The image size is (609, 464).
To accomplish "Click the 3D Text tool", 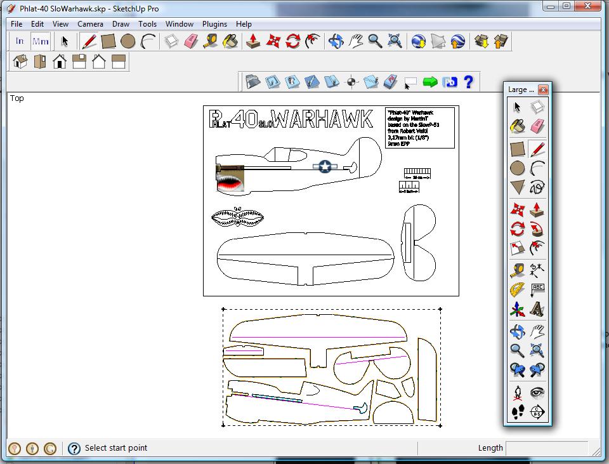I will coord(537,310).
